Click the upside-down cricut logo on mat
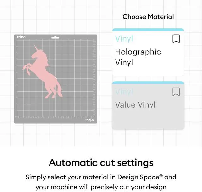This screenshot has width=202, height=192. pyautogui.click(x=90, y=120)
